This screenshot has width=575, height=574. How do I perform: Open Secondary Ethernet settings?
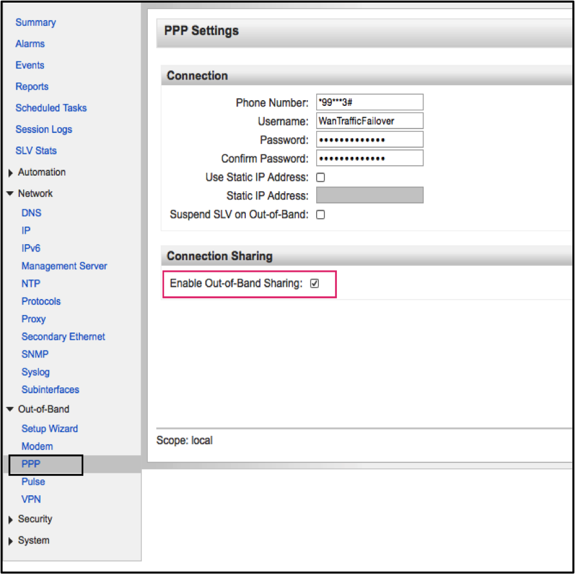63,336
